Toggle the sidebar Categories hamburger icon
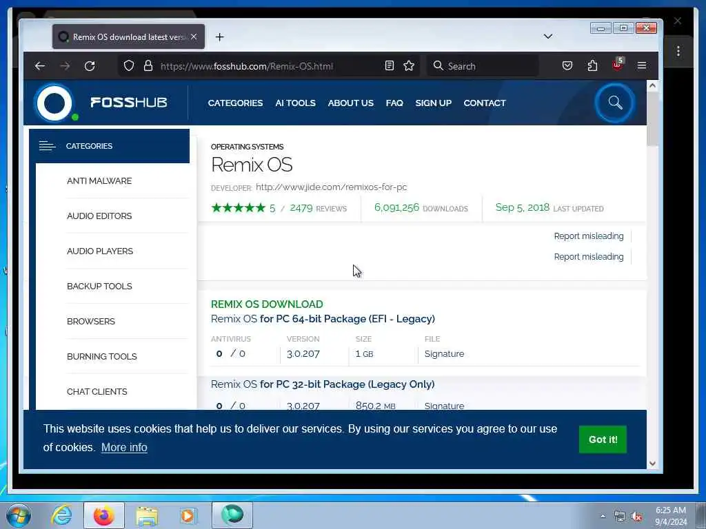This screenshot has width=706, height=529. pyautogui.click(x=48, y=146)
